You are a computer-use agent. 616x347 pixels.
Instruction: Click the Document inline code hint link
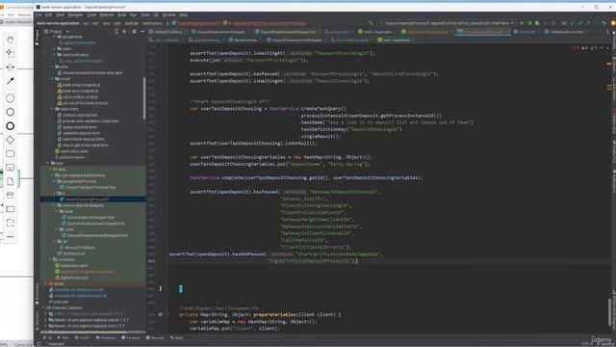[x=238, y=308]
